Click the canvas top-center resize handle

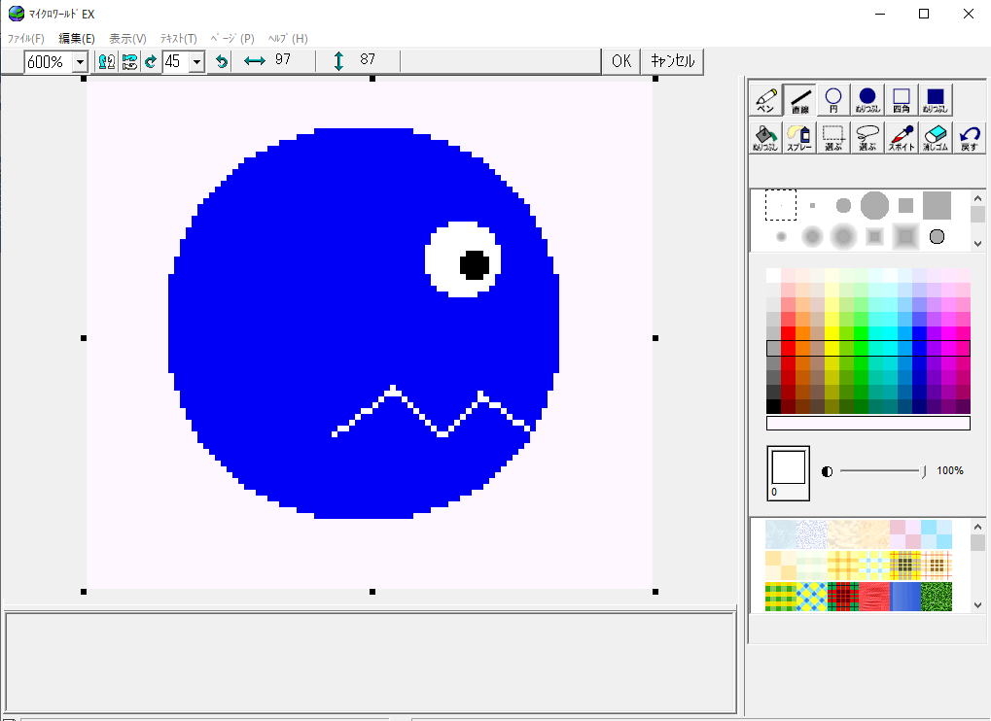coord(372,79)
